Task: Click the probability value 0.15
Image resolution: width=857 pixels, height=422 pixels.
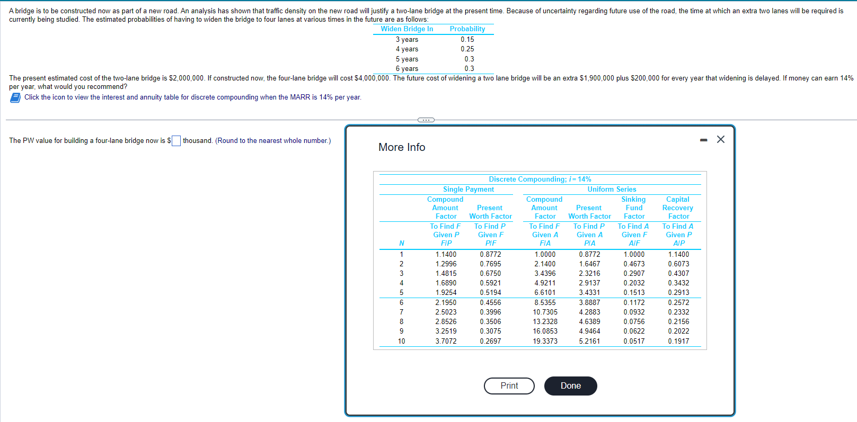Action: coord(467,40)
